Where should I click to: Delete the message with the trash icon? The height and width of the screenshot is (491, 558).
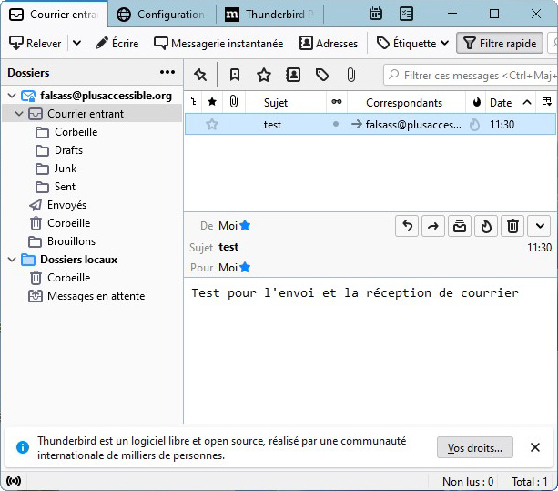(512, 227)
